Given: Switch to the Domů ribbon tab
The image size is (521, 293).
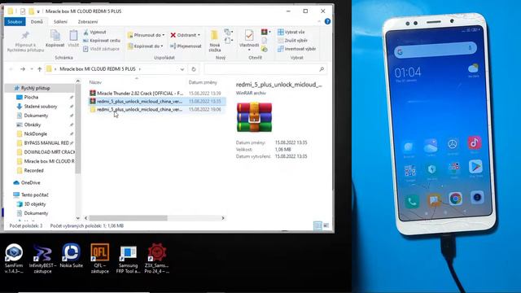Looking at the screenshot, I should (37, 22).
